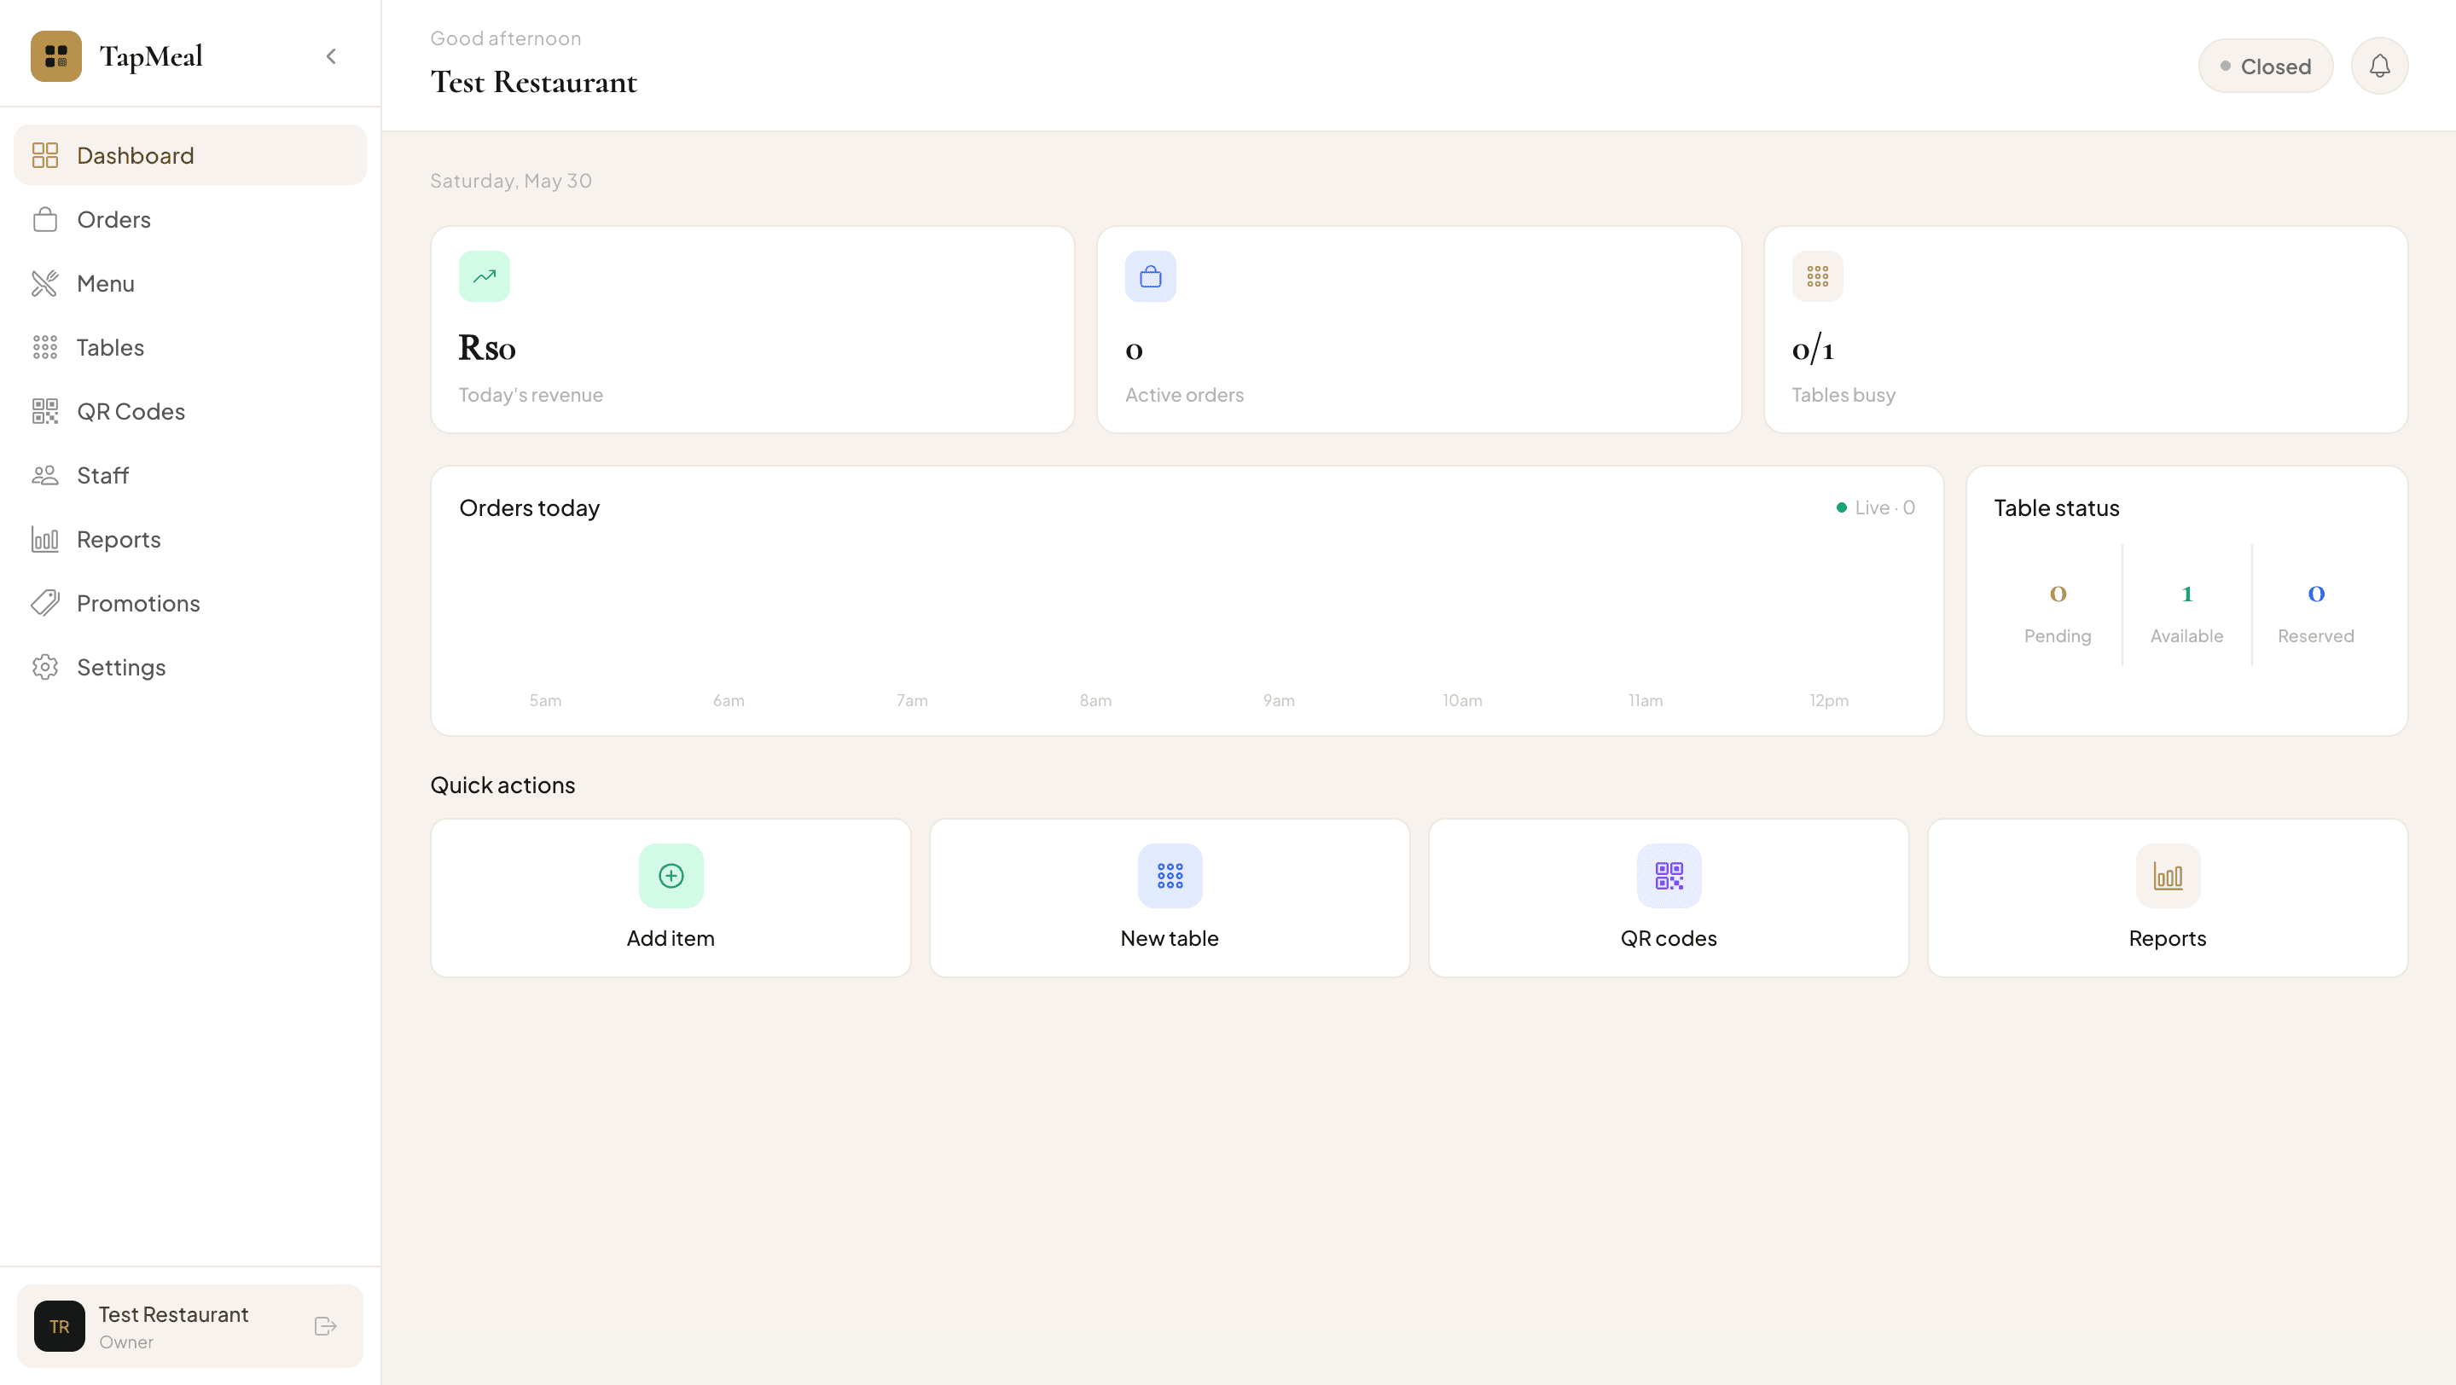Image resolution: width=2456 pixels, height=1385 pixels.
Task: Click the Saturday, May 30 date text
Action: (511, 180)
